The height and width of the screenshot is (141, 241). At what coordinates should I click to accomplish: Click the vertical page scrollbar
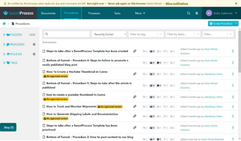point(239,51)
